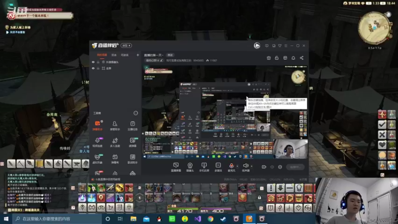This screenshot has width=398, height=224.
Task: Toggle visibility of the 外接摄像头 source
Action: [93, 62]
